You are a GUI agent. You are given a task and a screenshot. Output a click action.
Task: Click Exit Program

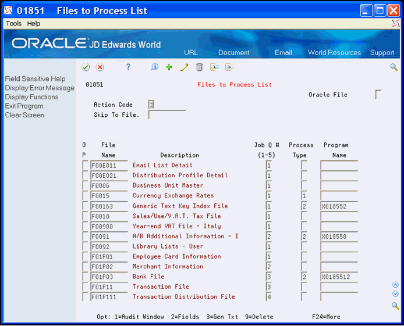tap(24, 106)
